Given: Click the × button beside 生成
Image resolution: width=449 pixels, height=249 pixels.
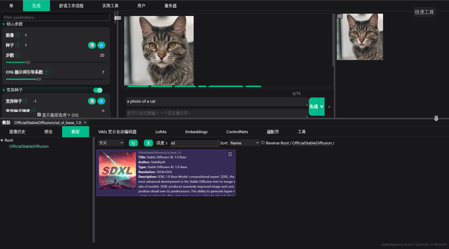Looking at the screenshot, I should tap(329, 107).
